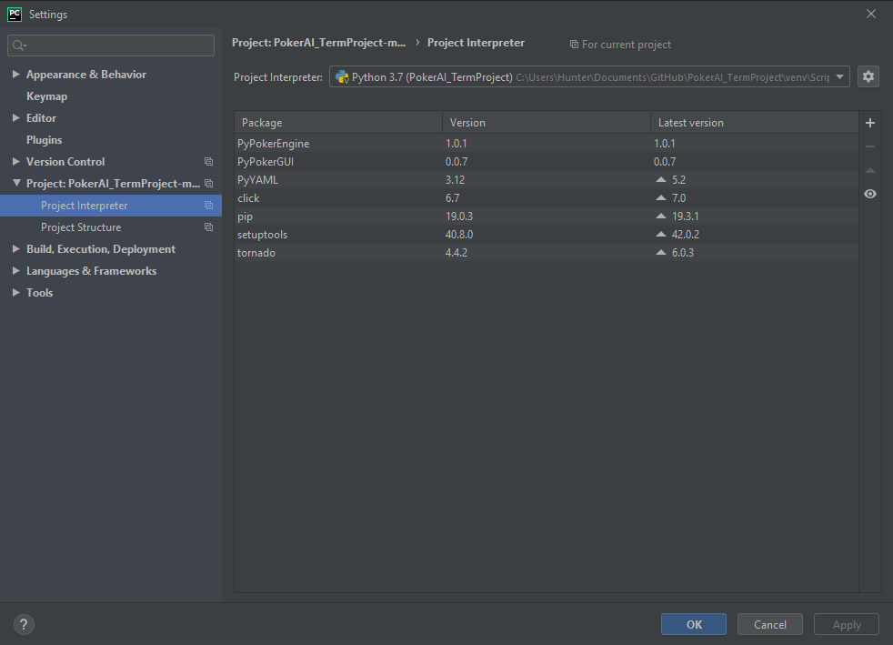Click the uninstall package minus icon
This screenshot has height=645, width=893.
click(x=869, y=146)
